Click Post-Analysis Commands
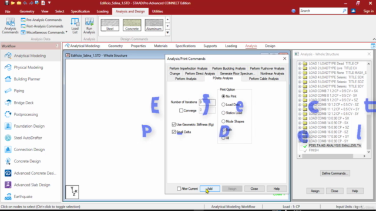376x211 pixels. point(42,26)
